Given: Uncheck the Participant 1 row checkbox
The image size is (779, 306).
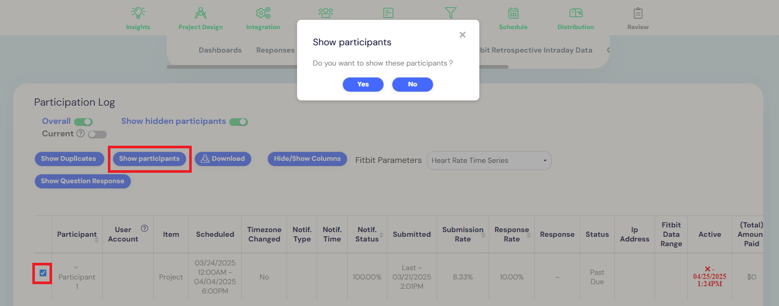Looking at the screenshot, I should 43,273.
